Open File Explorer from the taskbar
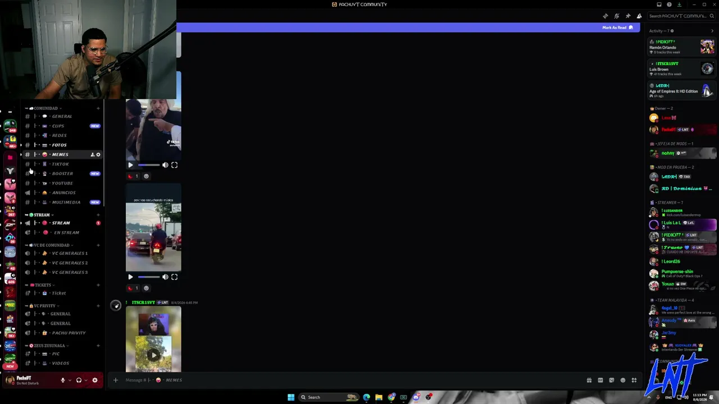The height and width of the screenshot is (404, 719). [x=379, y=397]
